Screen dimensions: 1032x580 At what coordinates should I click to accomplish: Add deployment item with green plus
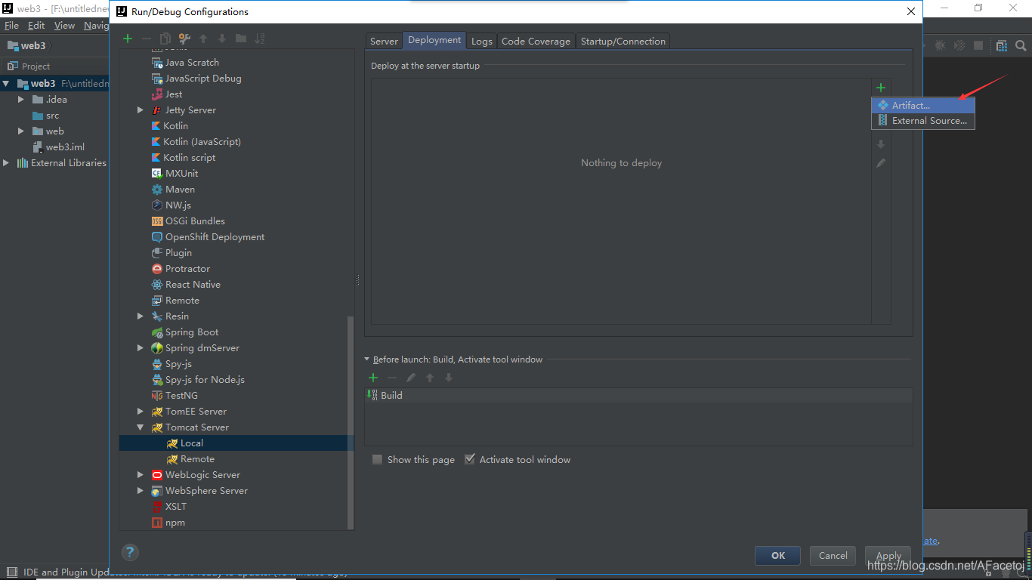[x=881, y=88]
